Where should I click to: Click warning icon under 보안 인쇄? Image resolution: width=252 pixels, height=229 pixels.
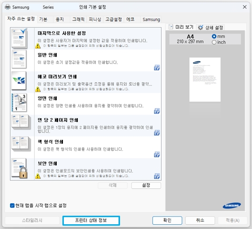click(38, 176)
